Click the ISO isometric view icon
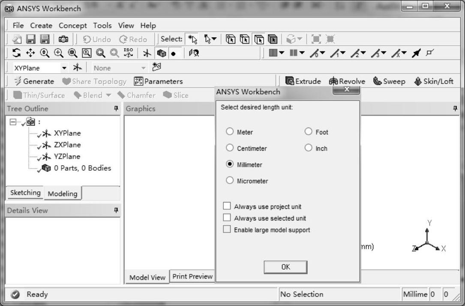Screen dimensions: 465x306 click(x=128, y=53)
